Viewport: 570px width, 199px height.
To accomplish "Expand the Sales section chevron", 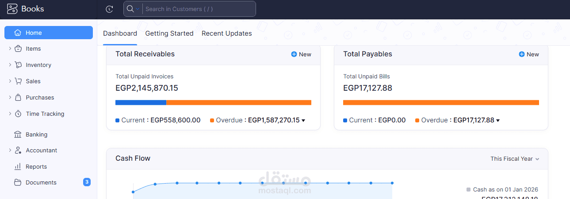I will [x=10, y=81].
